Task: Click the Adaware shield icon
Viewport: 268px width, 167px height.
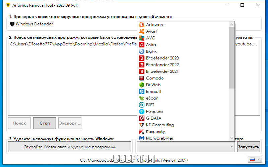Action: (142, 25)
